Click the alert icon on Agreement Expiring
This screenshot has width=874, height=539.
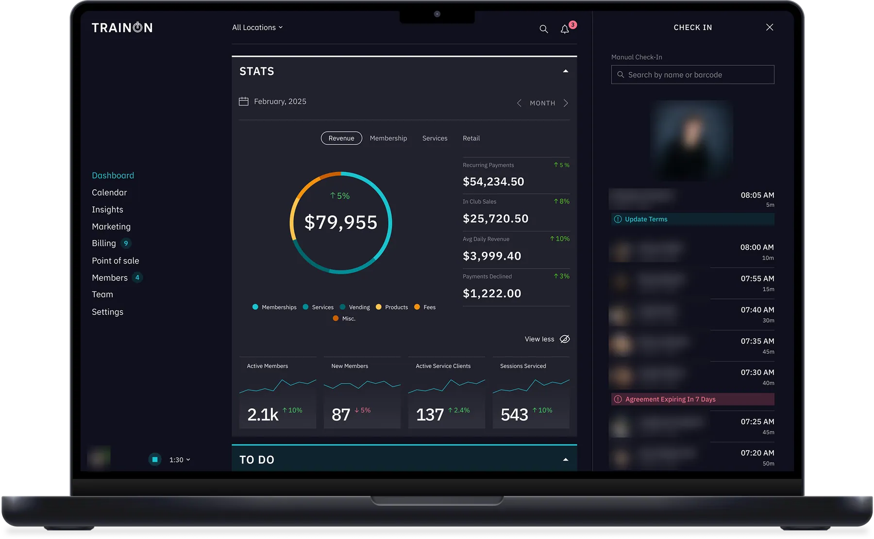(x=618, y=399)
